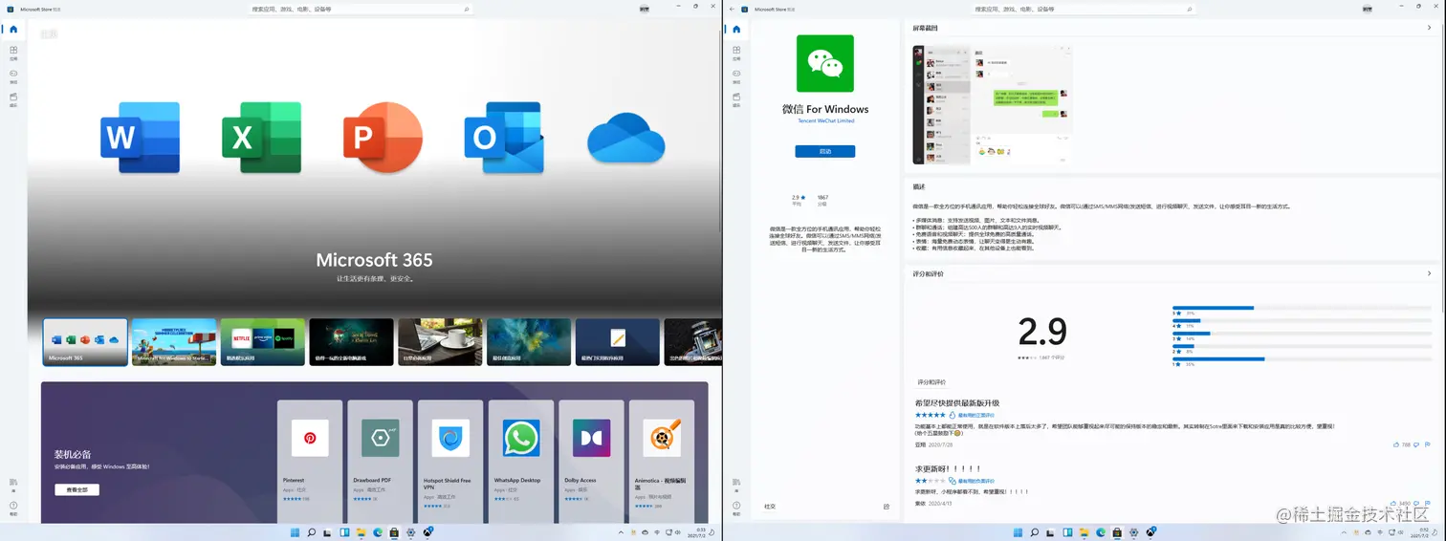Image resolution: width=1446 pixels, height=541 pixels.
Task: Select the notepad pencil carousel thumbnail
Action: [x=618, y=342]
